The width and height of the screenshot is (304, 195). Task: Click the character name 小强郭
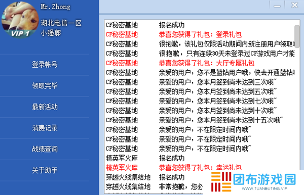(x=51, y=33)
